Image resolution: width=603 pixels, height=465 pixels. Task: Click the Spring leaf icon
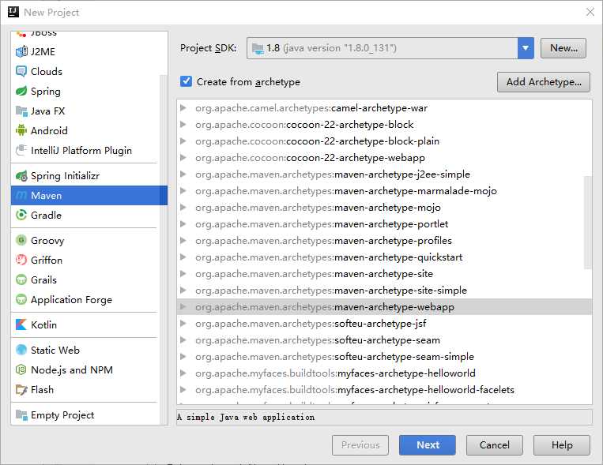(x=21, y=91)
